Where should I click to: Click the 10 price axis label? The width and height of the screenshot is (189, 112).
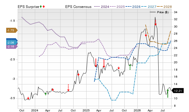tap(175, 99)
